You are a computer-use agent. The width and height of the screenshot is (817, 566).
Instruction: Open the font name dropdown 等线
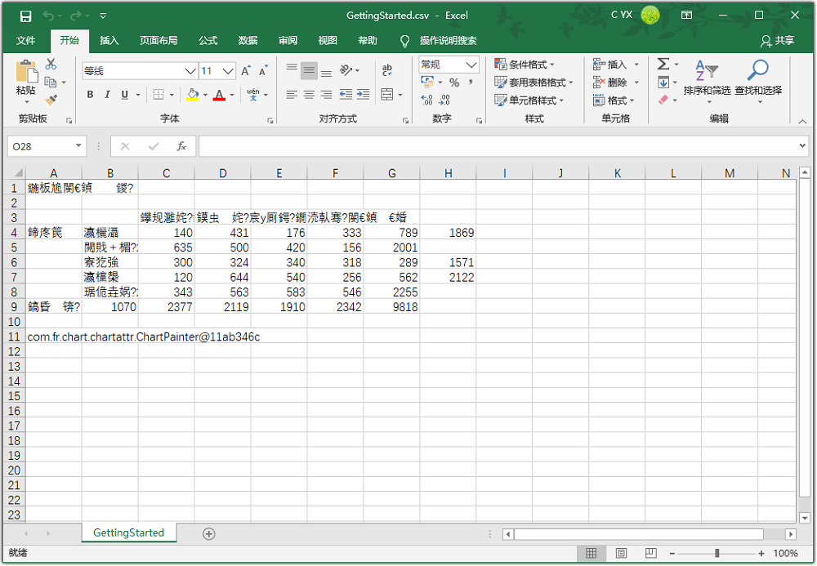pyautogui.click(x=192, y=71)
